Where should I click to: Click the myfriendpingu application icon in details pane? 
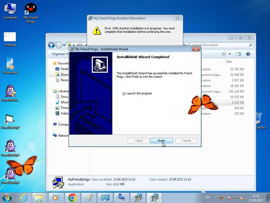point(58,182)
